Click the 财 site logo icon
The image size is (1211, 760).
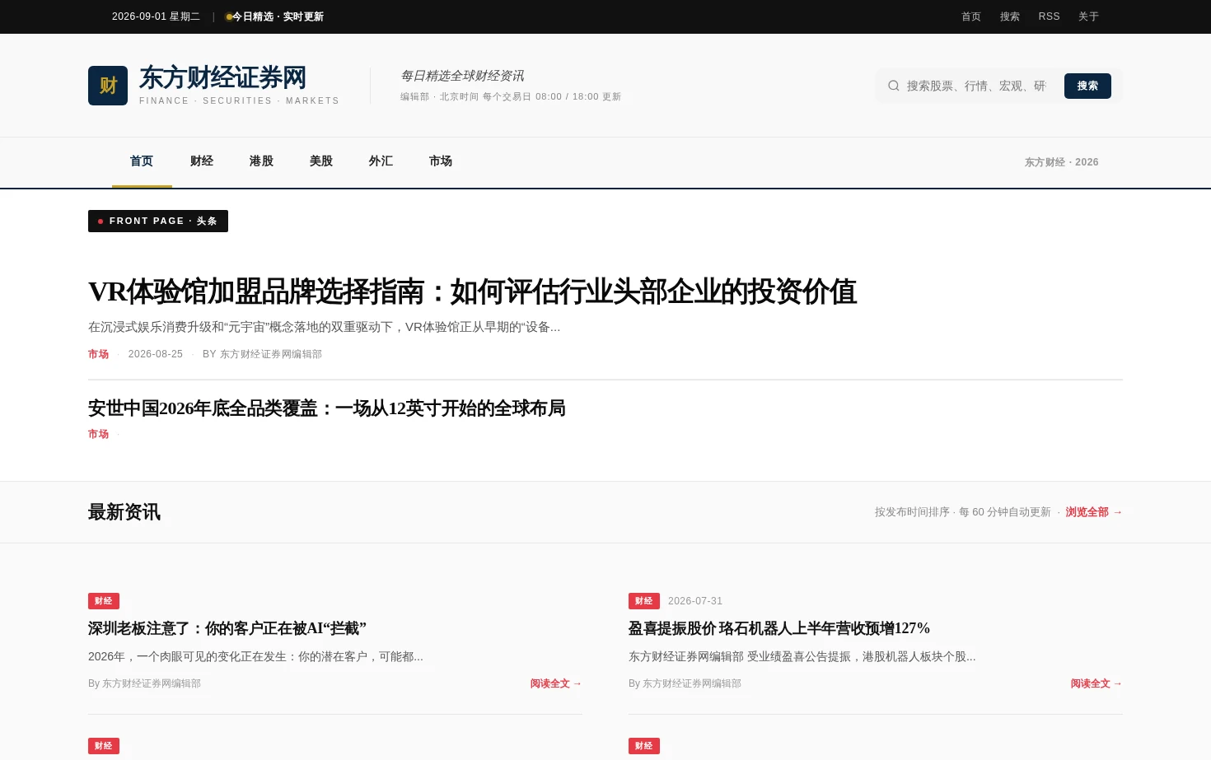click(x=108, y=86)
